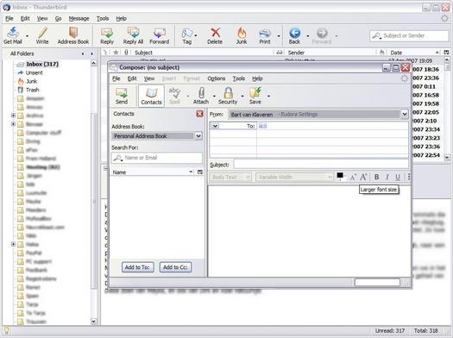
Task: Click Send in the Compose window
Action: (122, 96)
